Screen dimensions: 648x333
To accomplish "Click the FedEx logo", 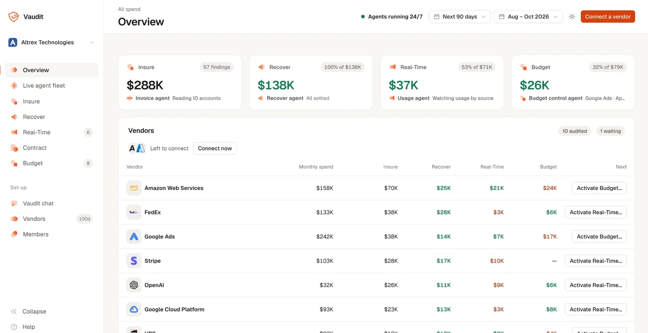I will (x=134, y=212).
